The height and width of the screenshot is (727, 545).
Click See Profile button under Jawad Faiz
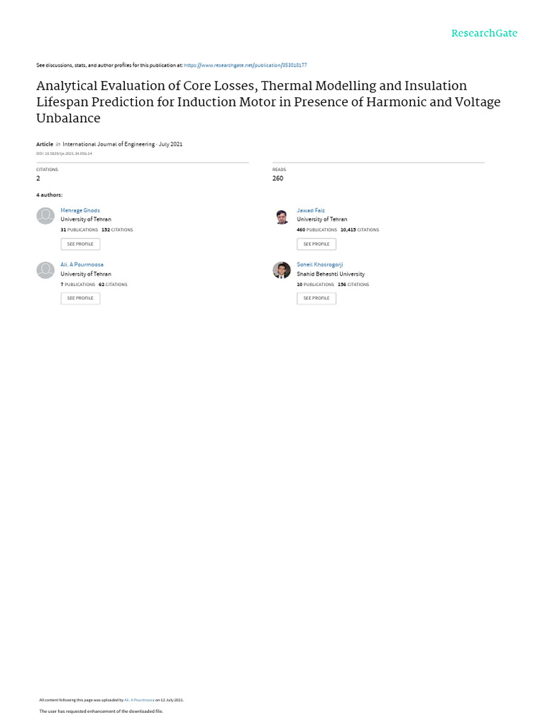coord(316,244)
